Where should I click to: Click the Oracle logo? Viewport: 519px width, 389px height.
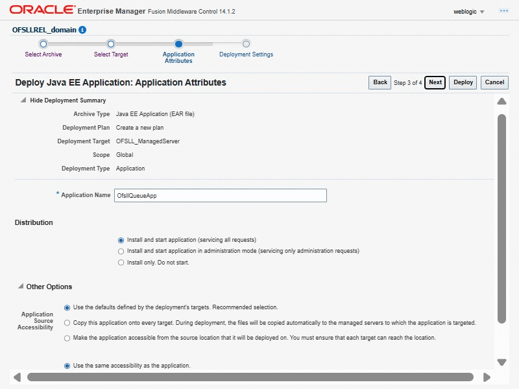(x=42, y=10)
